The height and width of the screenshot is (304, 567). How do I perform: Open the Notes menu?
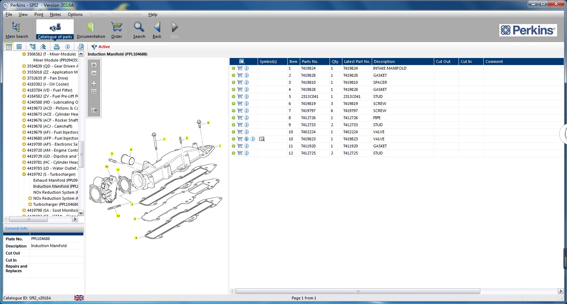click(55, 14)
